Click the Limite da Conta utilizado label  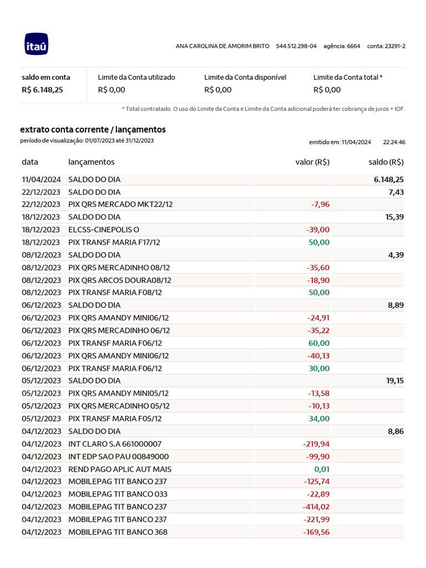pos(136,78)
